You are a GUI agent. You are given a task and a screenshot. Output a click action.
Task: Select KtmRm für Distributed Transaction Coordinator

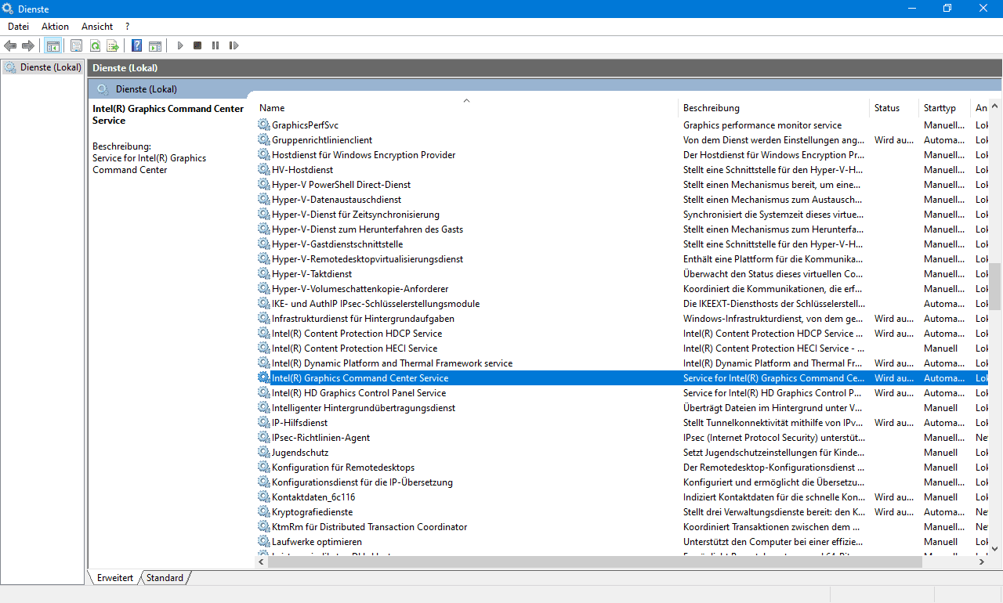(x=623, y=527)
